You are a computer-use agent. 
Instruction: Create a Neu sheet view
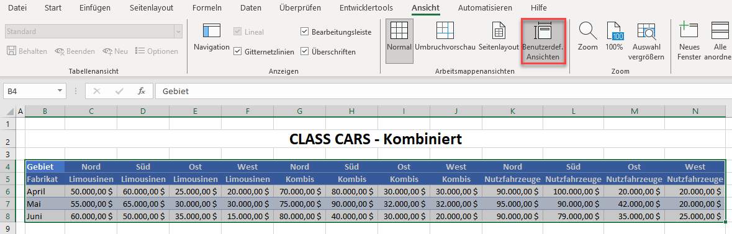[115, 51]
